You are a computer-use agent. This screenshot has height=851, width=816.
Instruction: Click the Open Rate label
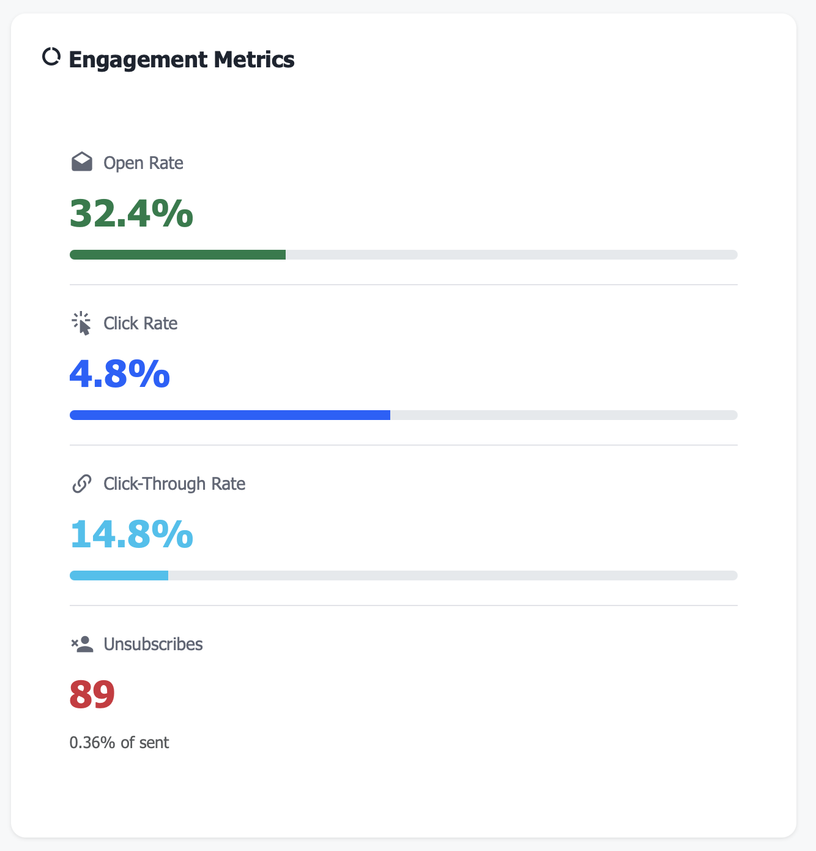[x=144, y=163]
